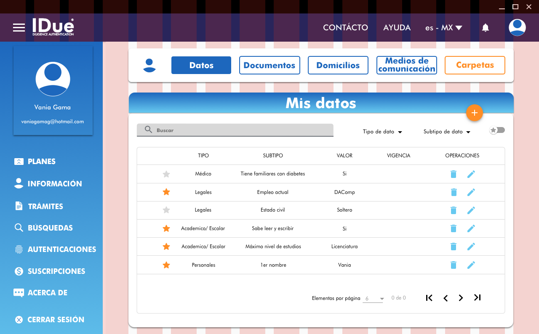Open the hamburger menu icon

(19, 28)
